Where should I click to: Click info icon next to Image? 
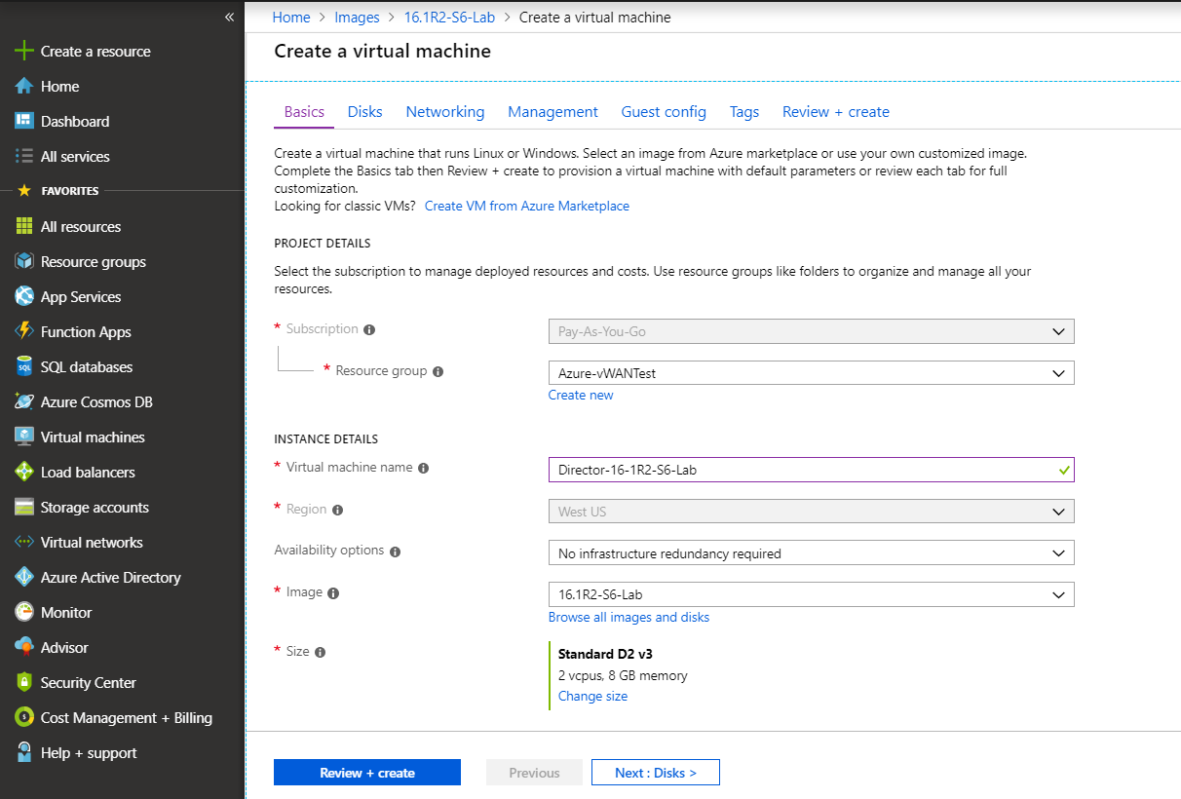[x=333, y=592]
